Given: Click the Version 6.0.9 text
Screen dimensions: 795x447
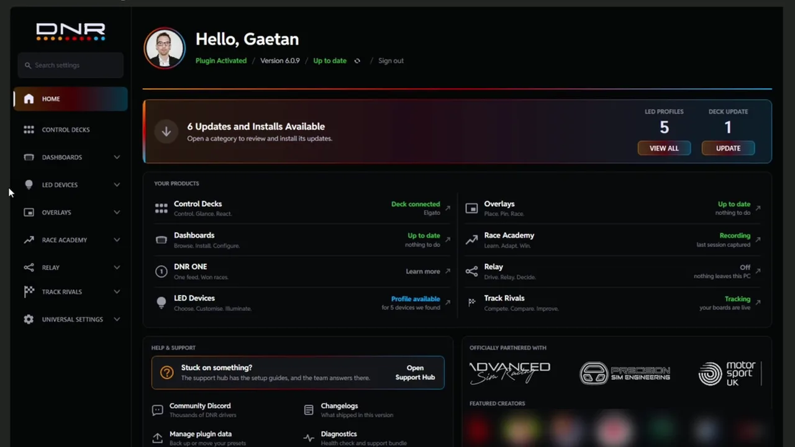Looking at the screenshot, I should click(x=279, y=61).
